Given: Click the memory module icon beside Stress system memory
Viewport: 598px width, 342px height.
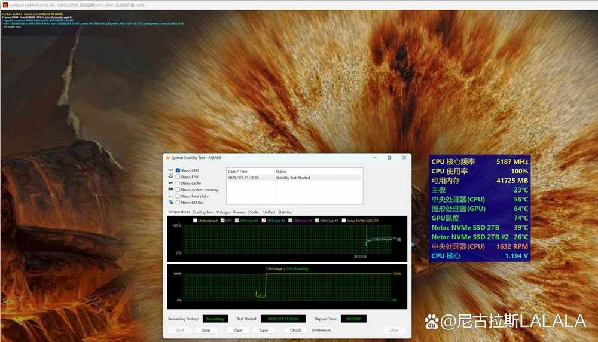Looking at the screenshot, I should pos(171,190).
